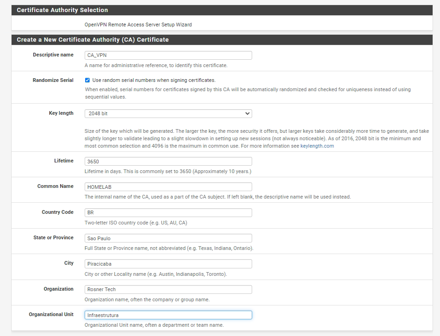This screenshot has width=440, height=336.
Task: Click the Descriptive name label
Action: [x=53, y=55]
